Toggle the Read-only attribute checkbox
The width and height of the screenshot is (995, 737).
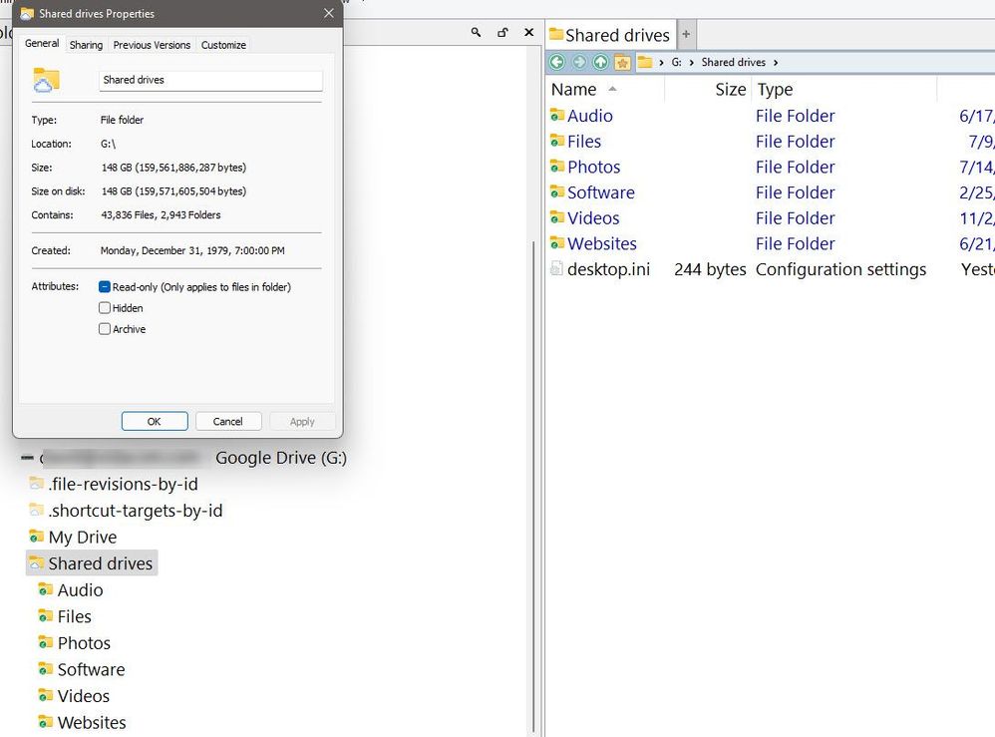(x=105, y=287)
